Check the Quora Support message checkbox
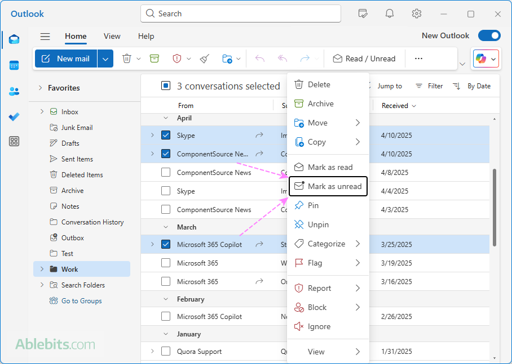This screenshot has width=512, height=364. click(x=166, y=352)
